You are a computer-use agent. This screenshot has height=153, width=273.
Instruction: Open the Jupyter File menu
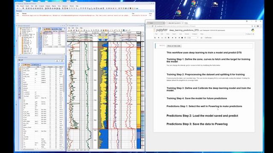point(156,34)
